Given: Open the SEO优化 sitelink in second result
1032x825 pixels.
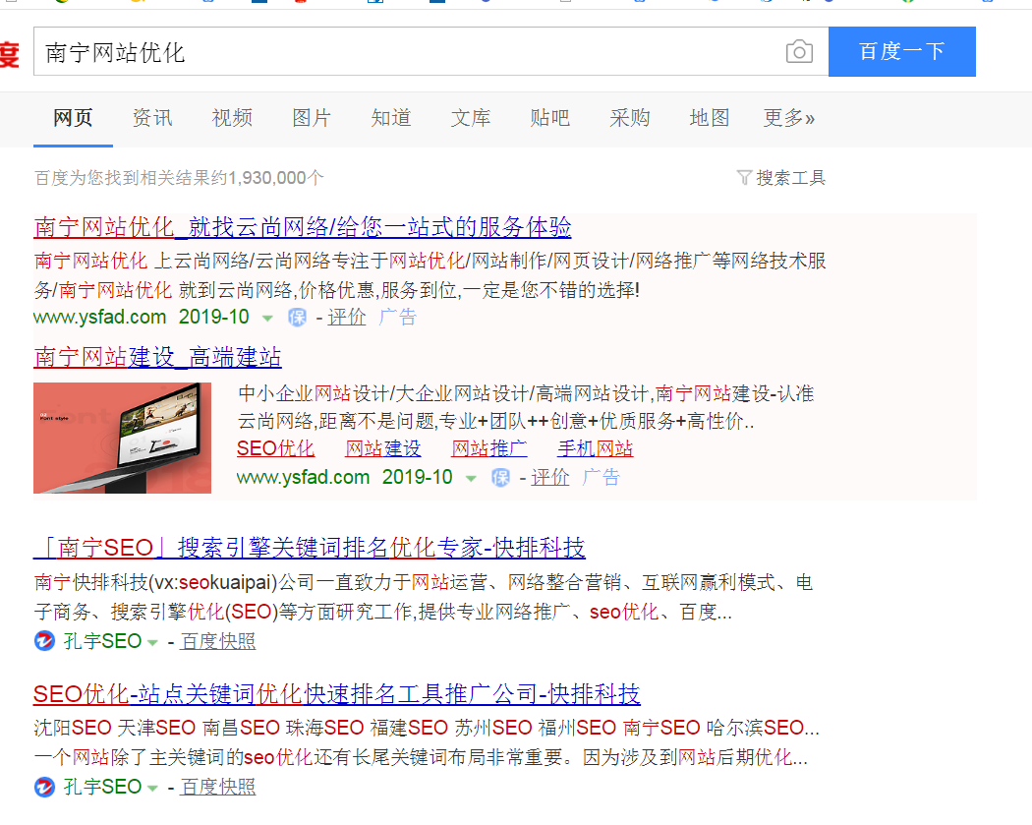Looking at the screenshot, I should pyautogui.click(x=275, y=447).
